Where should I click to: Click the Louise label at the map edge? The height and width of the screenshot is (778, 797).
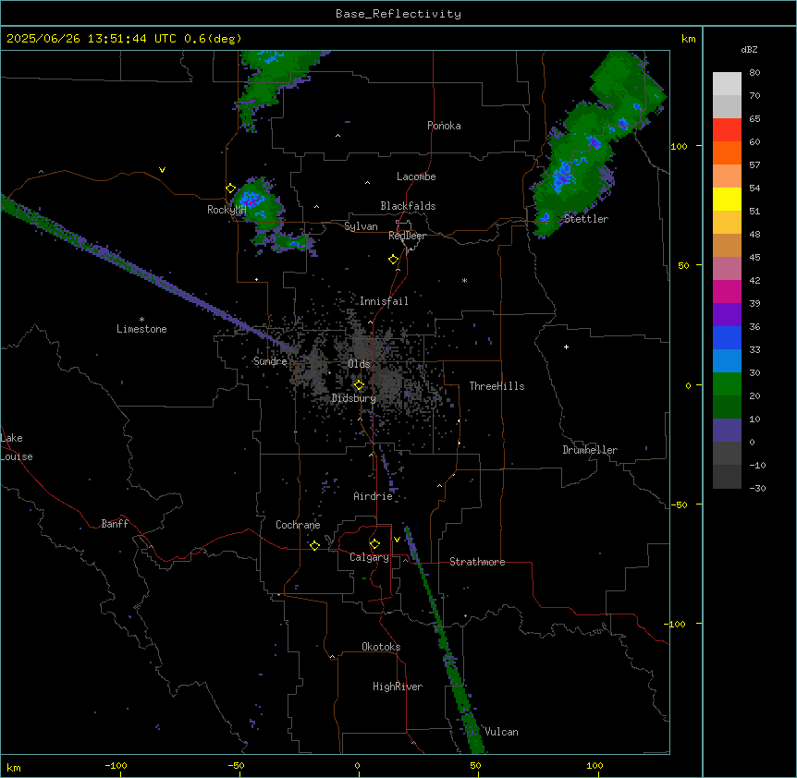[x=17, y=456]
